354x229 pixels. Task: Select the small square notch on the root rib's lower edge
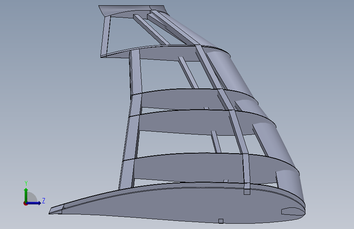click(x=221, y=221)
